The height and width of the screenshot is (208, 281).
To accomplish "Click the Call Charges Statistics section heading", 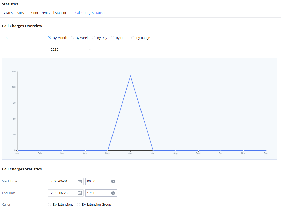I will click(22, 169).
